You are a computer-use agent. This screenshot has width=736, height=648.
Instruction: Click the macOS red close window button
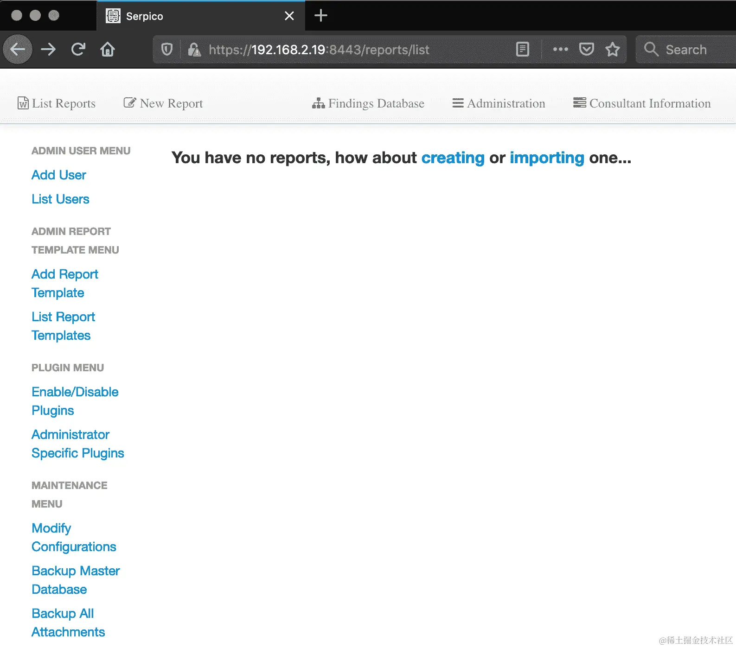17,15
